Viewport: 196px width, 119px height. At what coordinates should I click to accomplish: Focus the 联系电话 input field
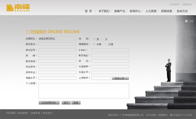tap(57, 61)
